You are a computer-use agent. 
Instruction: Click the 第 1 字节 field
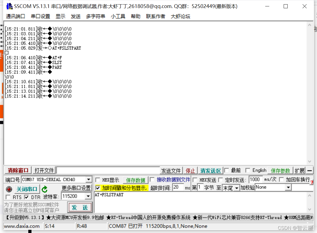click(x=200, y=187)
